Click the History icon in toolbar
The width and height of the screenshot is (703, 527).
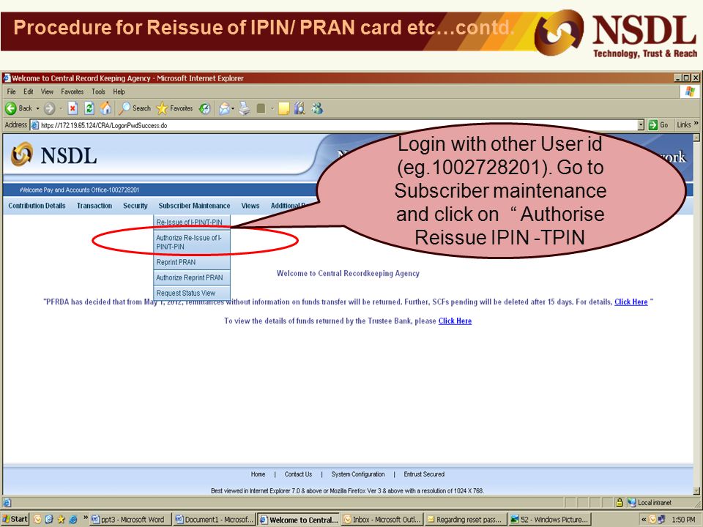pos(205,108)
